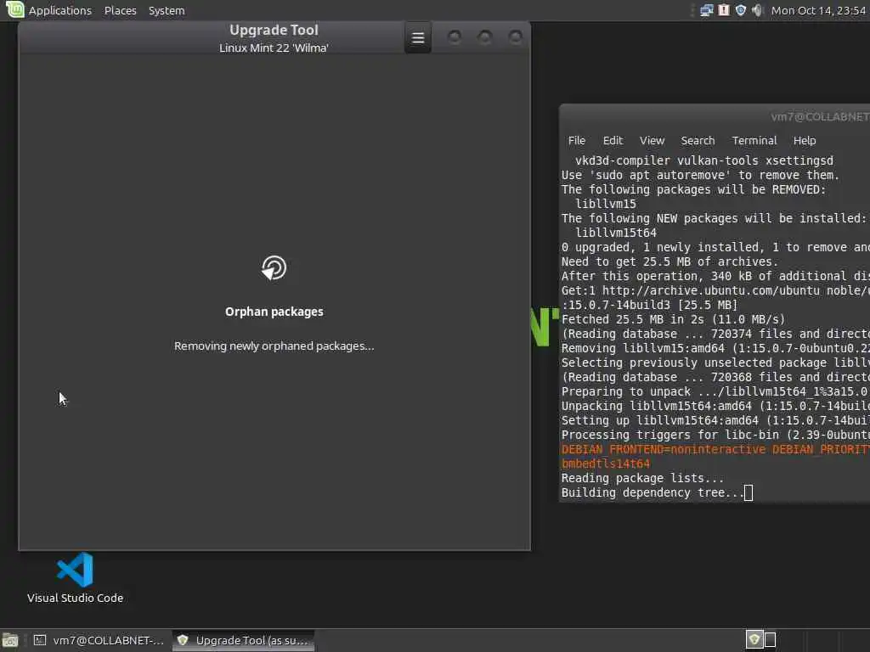The height and width of the screenshot is (652, 870).
Task: Open the clock showing Mon Oct 14, 23:54
Action: click(x=818, y=10)
